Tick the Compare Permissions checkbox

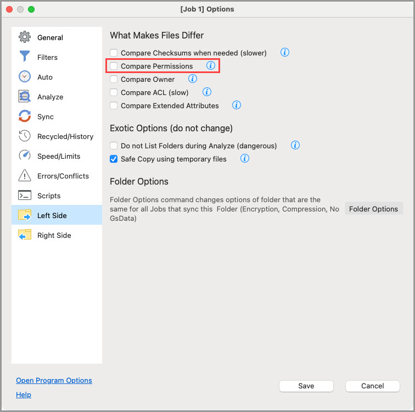pyautogui.click(x=114, y=66)
